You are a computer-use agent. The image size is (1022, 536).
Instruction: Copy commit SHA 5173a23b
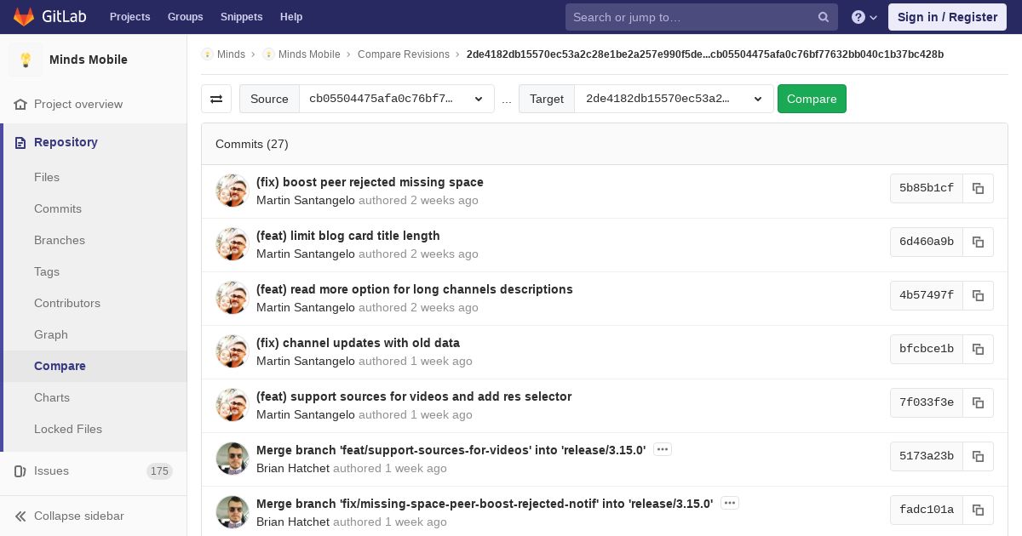point(979,456)
